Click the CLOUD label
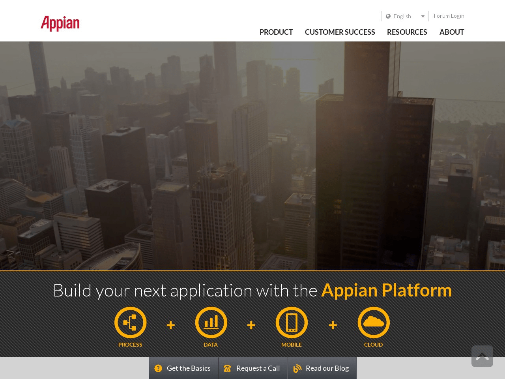Image resolution: width=505 pixels, height=379 pixels. tap(373, 345)
